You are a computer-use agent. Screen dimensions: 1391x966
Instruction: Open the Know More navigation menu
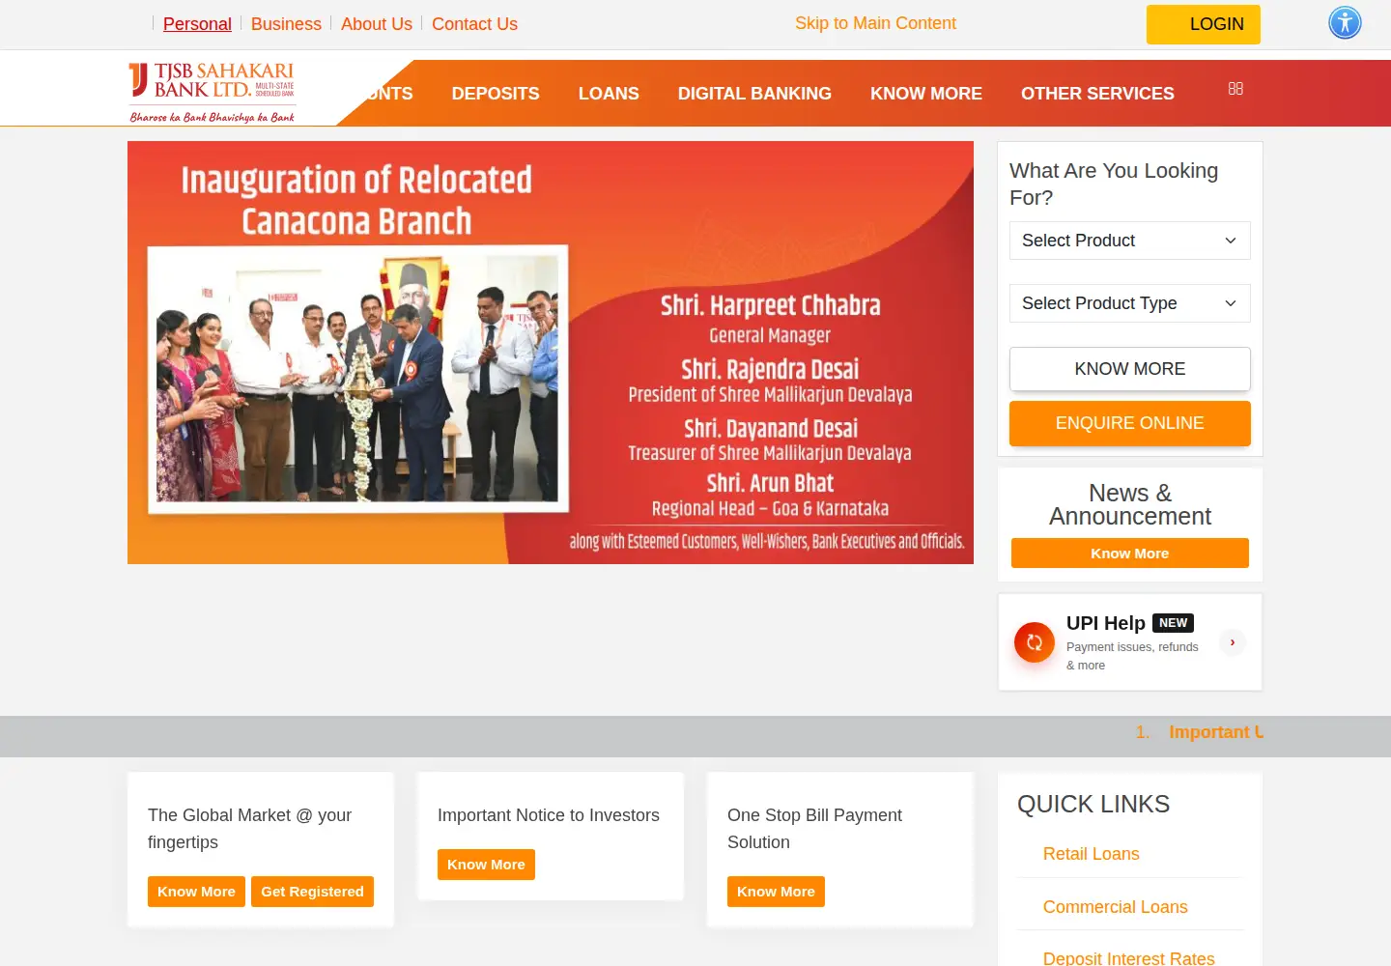pos(926,94)
